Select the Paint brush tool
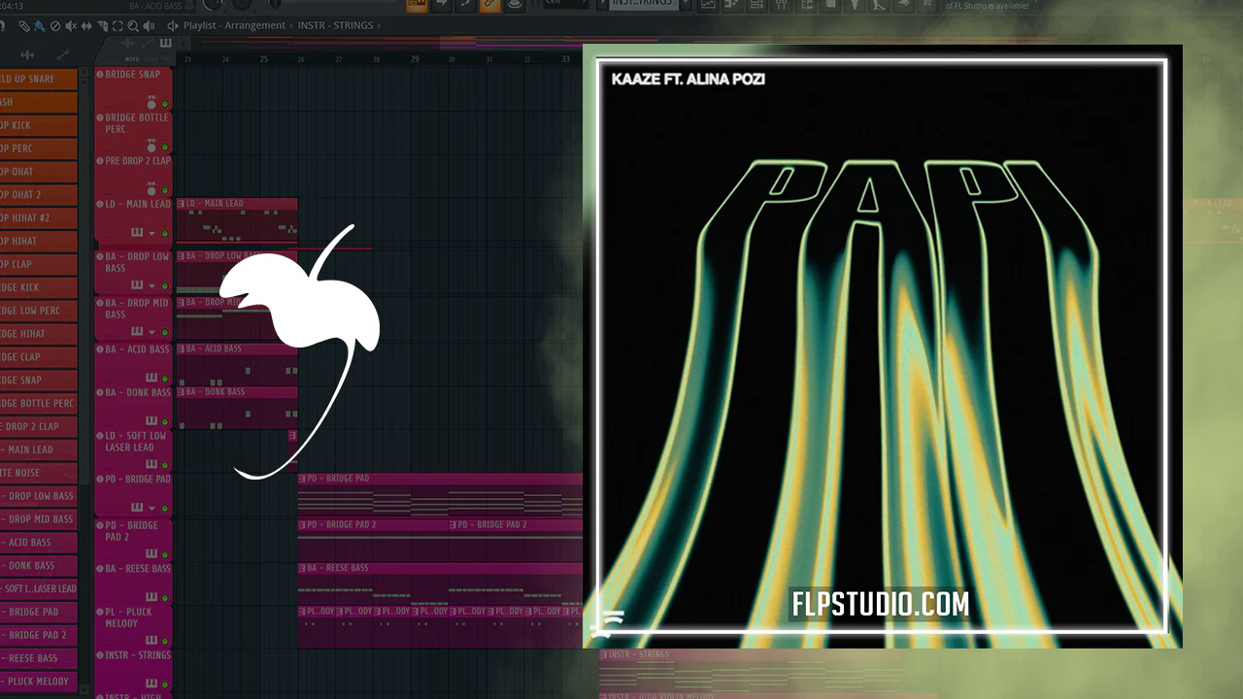This screenshot has width=1243, height=699. pyautogui.click(x=38, y=25)
